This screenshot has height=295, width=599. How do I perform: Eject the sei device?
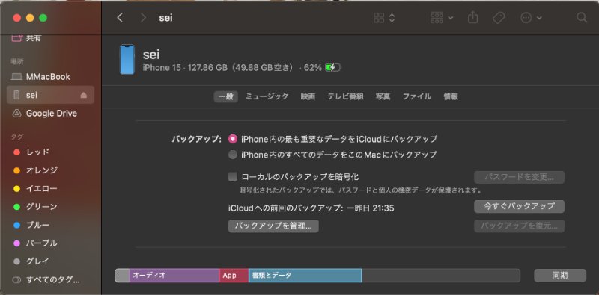84,96
